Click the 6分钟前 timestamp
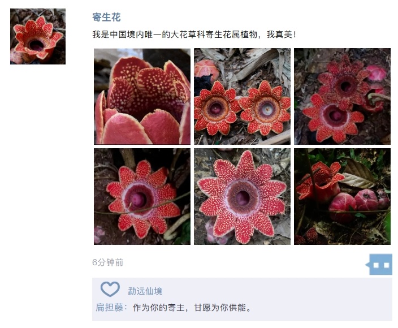 107,262
